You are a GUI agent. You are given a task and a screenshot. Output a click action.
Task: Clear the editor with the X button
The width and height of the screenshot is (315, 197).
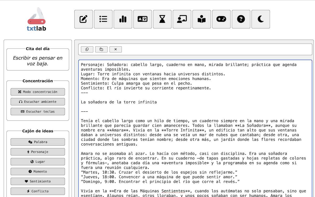115,49
